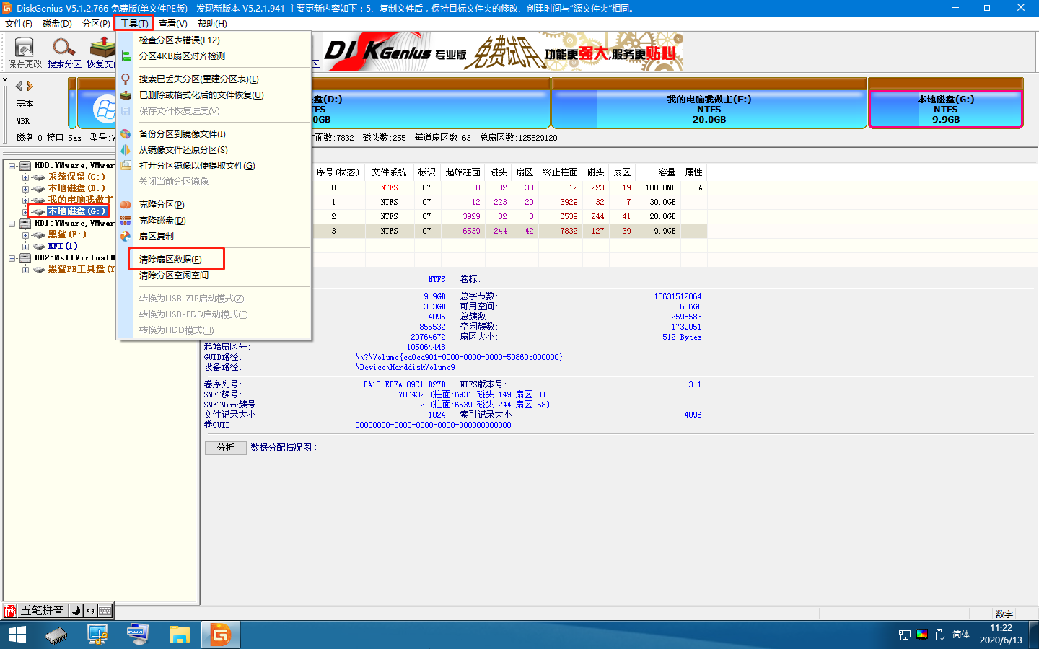Choose 已删除或格式化后的文件恢复 entry

click(214, 95)
